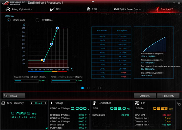Screen dimensions: 182x130
Task: Click the blue fan curve point at 20%
Action: pos(44,60)
